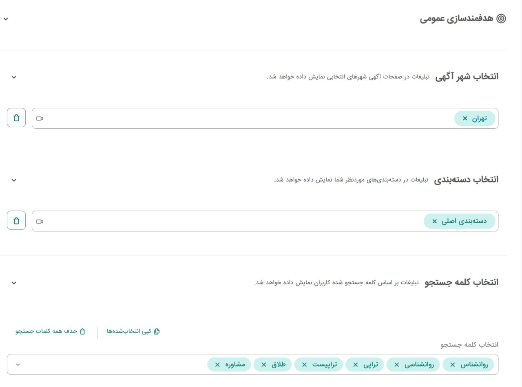
Task: Open the search keyword dropdown
Action: pos(18,364)
